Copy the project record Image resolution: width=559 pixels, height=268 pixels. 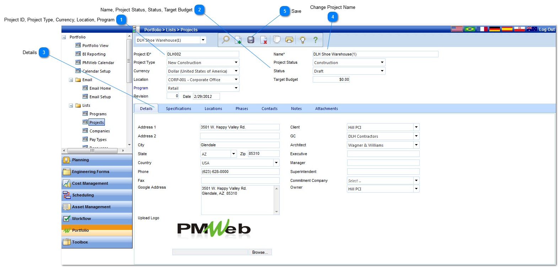[276, 40]
